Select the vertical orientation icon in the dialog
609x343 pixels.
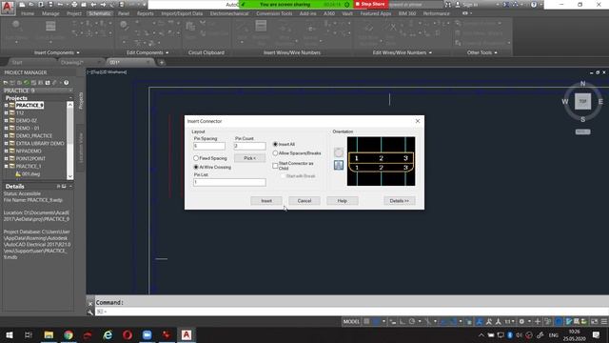coord(339,165)
